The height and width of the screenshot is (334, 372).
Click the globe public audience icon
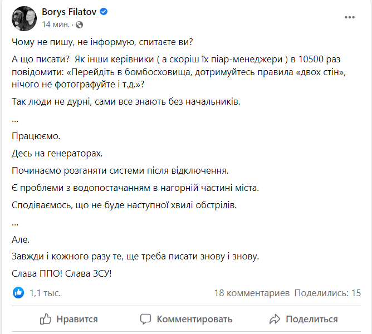[x=79, y=24]
